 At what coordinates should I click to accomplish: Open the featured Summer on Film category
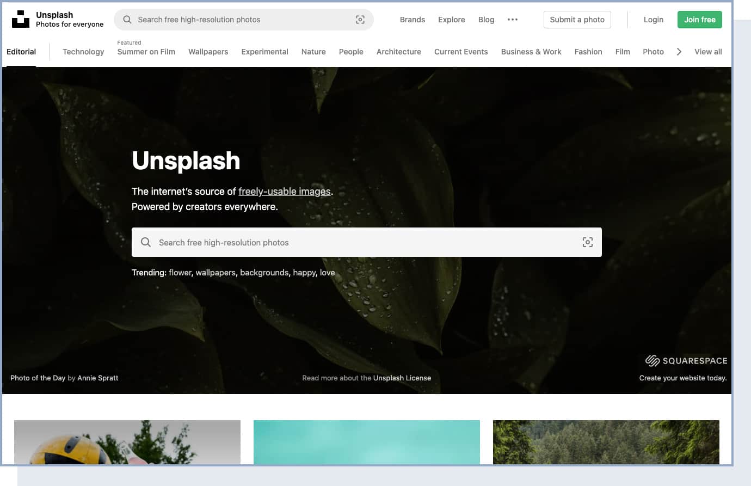click(146, 52)
